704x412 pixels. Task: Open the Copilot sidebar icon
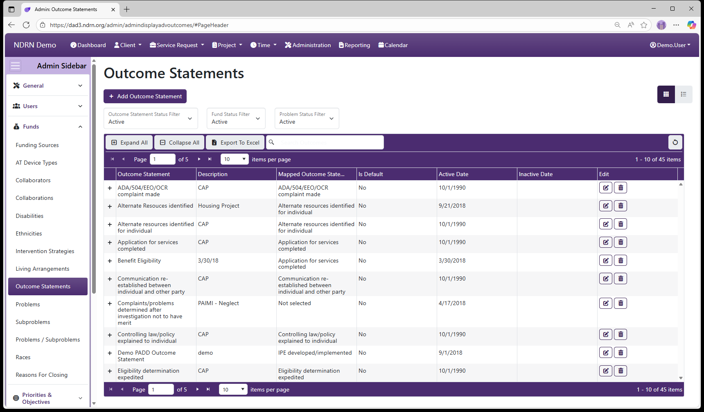(691, 25)
